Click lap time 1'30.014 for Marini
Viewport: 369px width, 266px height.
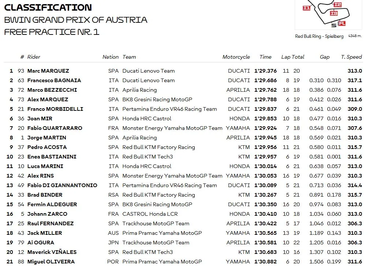[265, 166]
